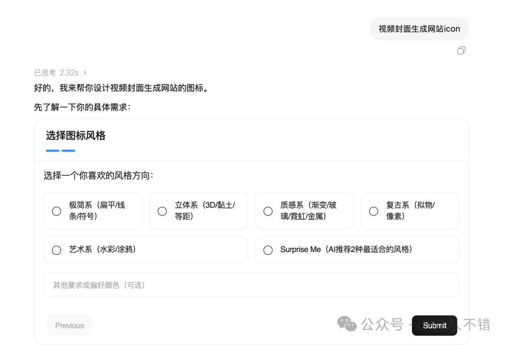Click the first blue step indicator bar

[x=53, y=151]
